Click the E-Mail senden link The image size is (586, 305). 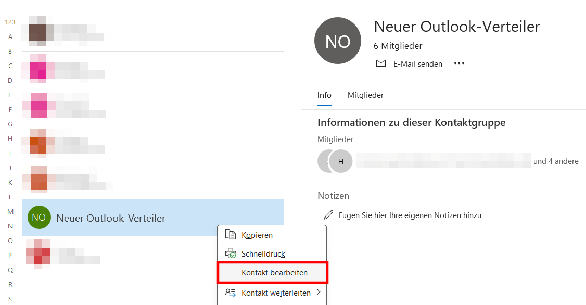(418, 64)
